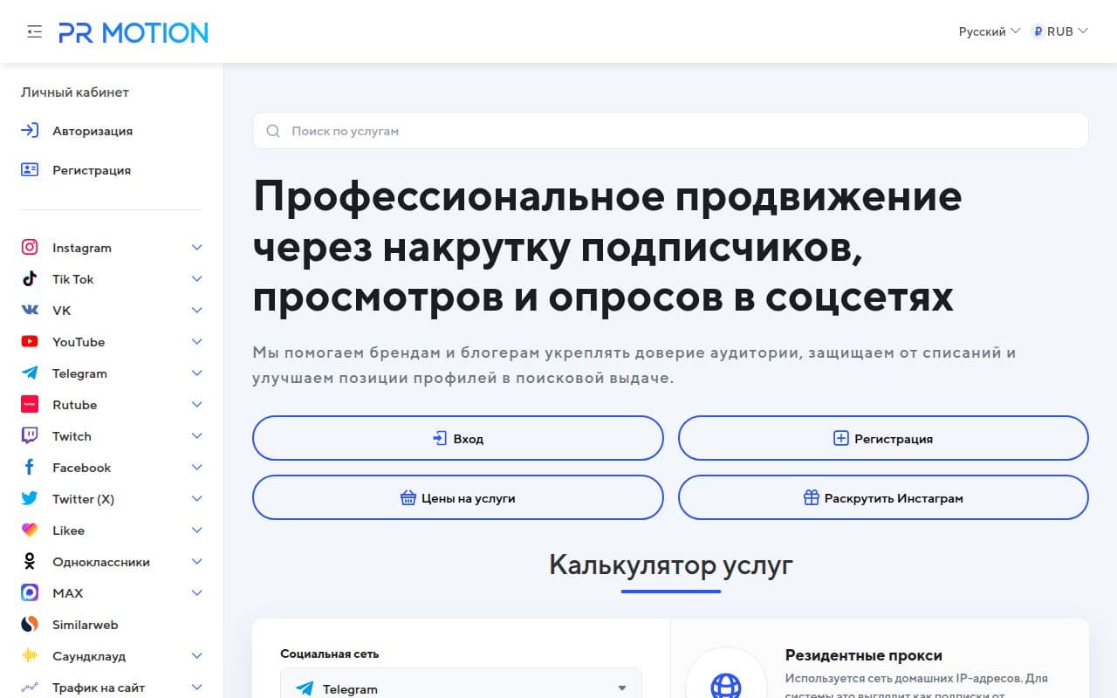Click the Вход button

[x=458, y=438]
